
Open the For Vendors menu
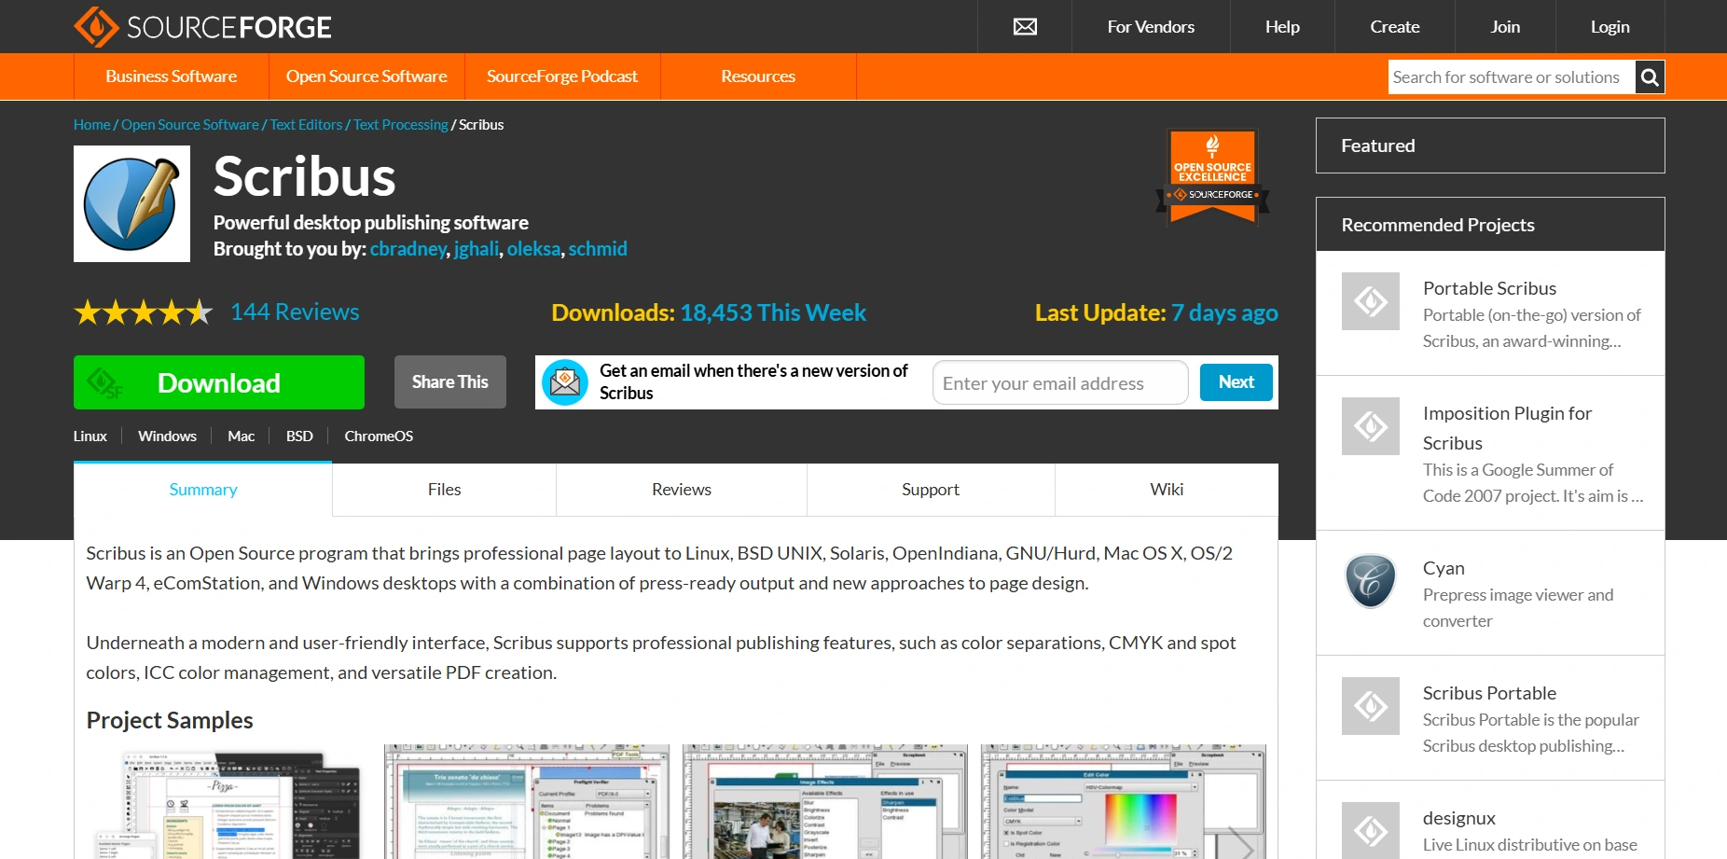pyautogui.click(x=1151, y=27)
